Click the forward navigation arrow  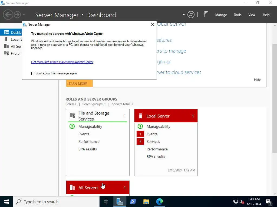tap(17, 15)
